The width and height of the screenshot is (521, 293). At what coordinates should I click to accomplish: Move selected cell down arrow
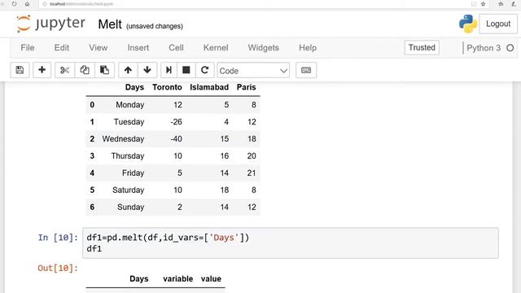[x=147, y=70]
